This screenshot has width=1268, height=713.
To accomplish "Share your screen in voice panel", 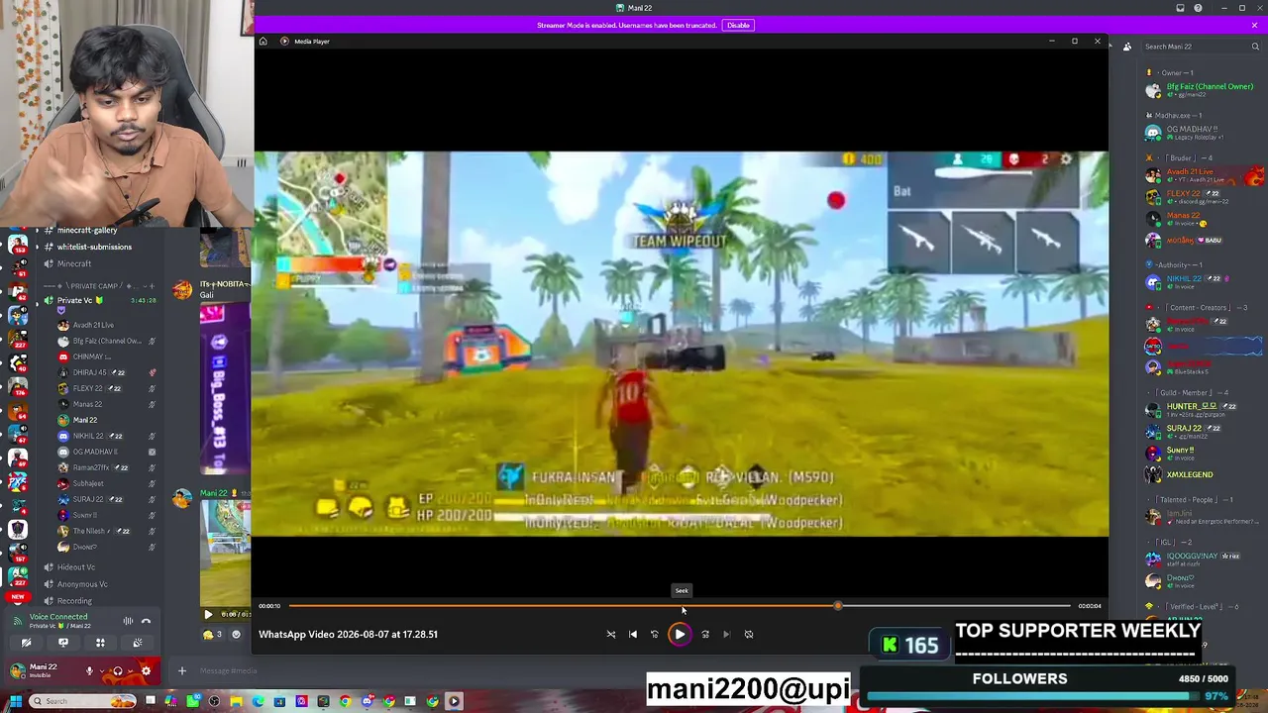I will click(63, 643).
